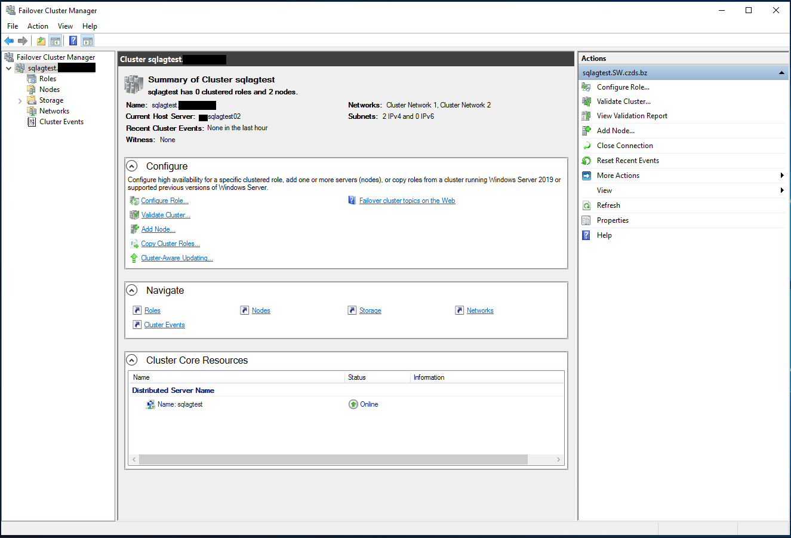Click the Add Node icon in Actions pane
Viewport: 791px width, 538px height.
point(586,131)
